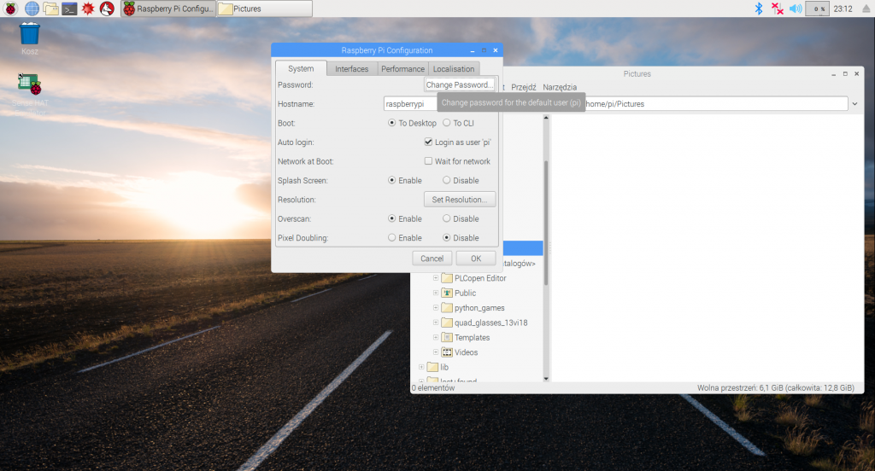Launch the web browser globe icon
The height and width of the screenshot is (471, 875).
pyautogui.click(x=32, y=9)
